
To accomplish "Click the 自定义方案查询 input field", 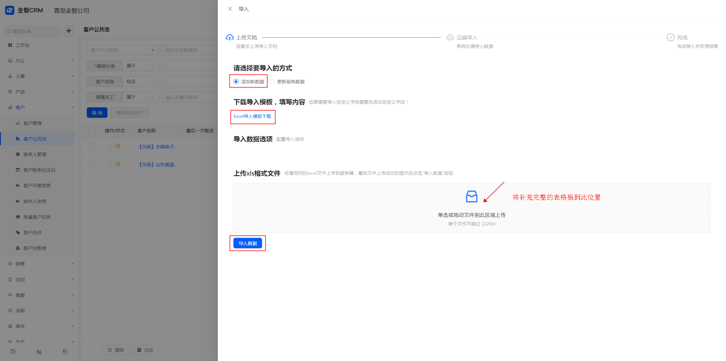I will click(x=189, y=50).
